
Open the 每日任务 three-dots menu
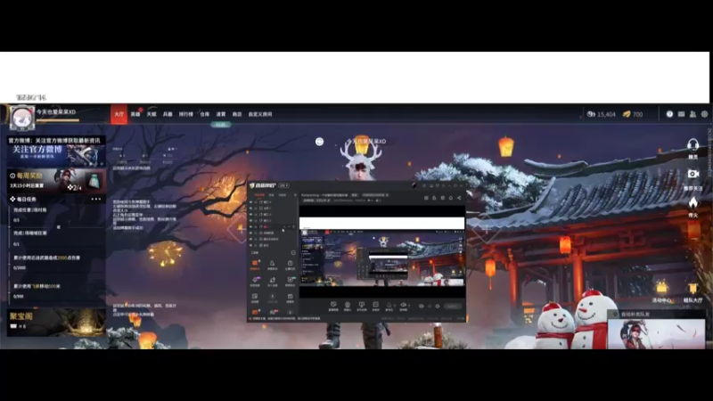tap(96, 199)
